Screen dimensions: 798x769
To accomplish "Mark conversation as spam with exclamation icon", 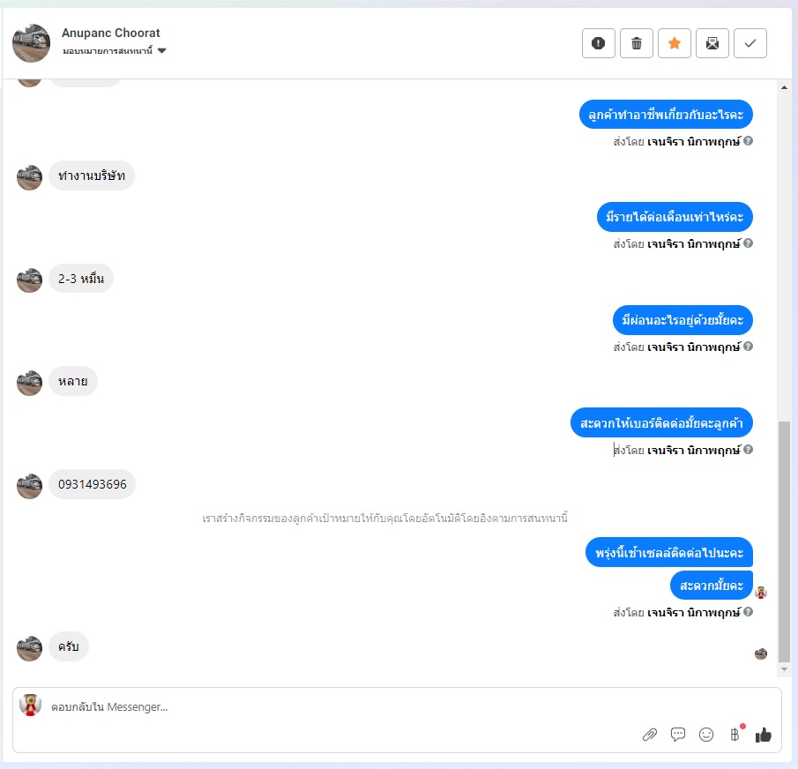I will tap(599, 43).
